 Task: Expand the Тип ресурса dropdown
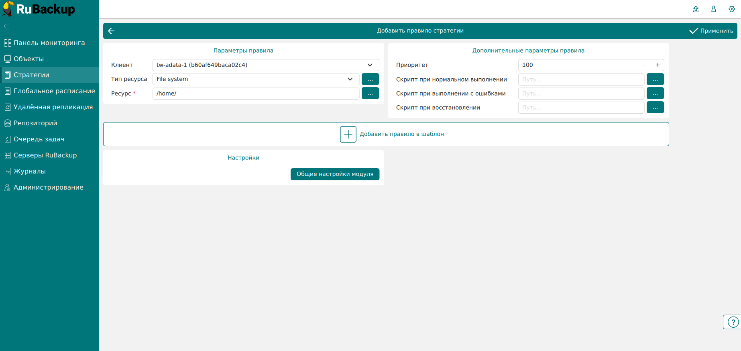[x=350, y=79]
